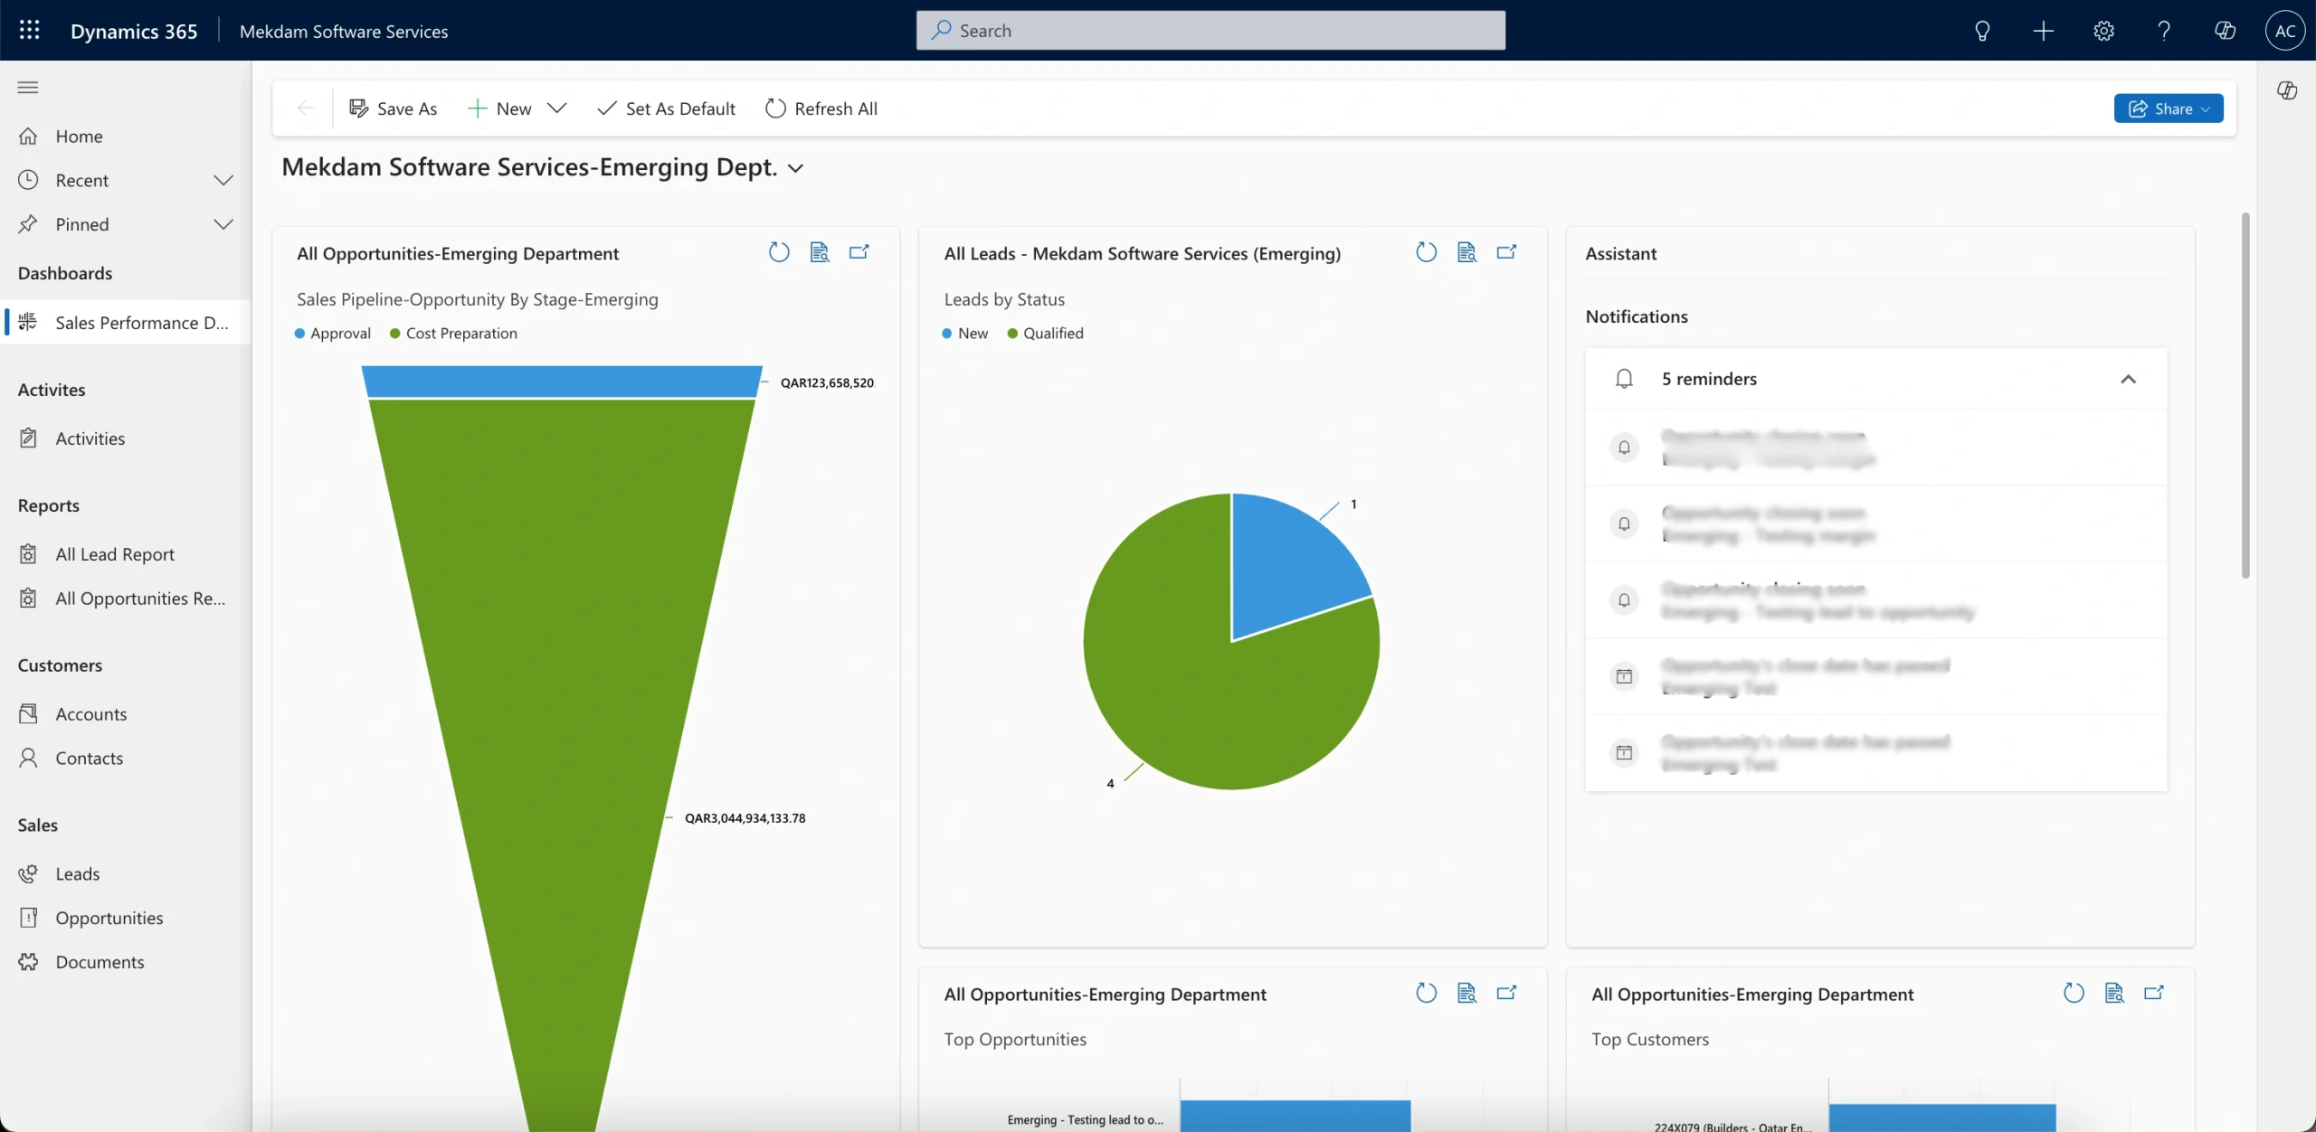The image size is (2316, 1132).
Task: Open Activities in the sidebar
Action: click(x=126, y=439)
